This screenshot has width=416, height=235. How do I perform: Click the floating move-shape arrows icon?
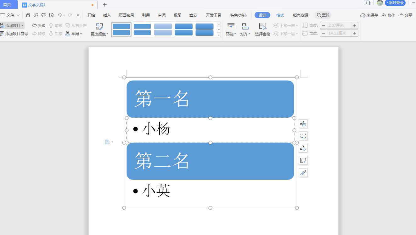303,148
